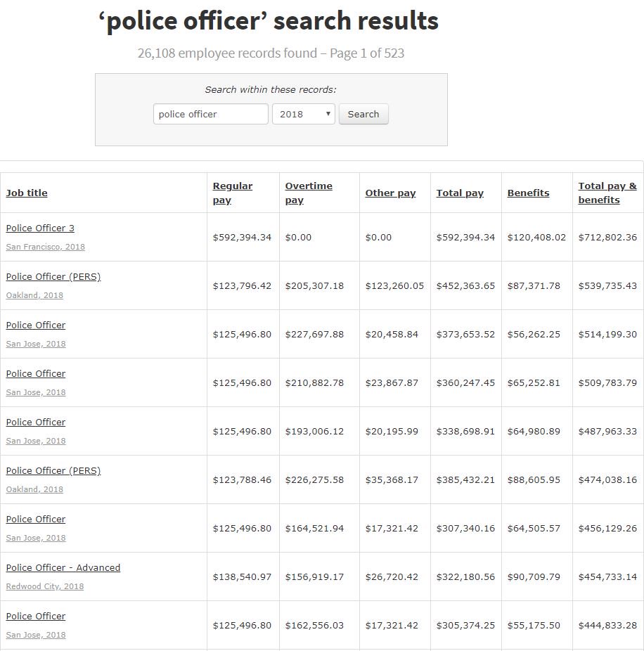The width and height of the screenshot is (644, 651).
Task: Open San Jose, 2018 link in $487,963.33 row
Action: pyautogui.click(x=36, y=441)
